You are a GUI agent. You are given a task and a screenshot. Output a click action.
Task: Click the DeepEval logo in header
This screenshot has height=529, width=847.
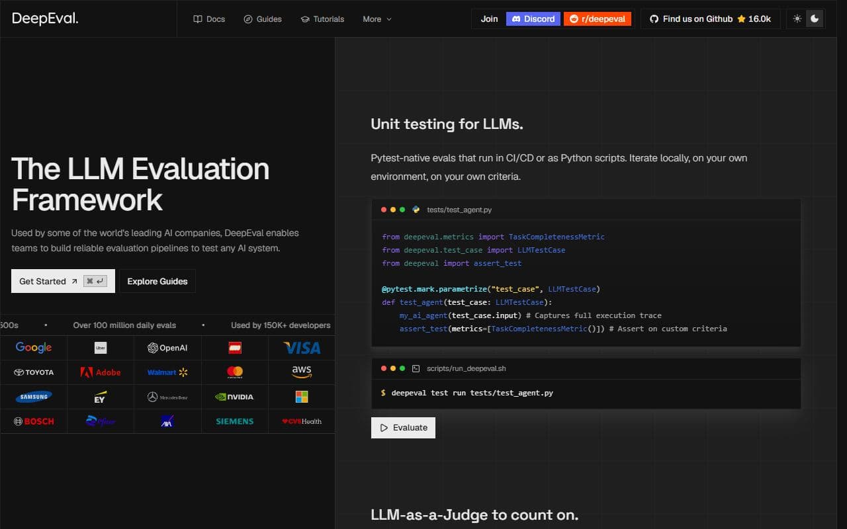point(45,19)
